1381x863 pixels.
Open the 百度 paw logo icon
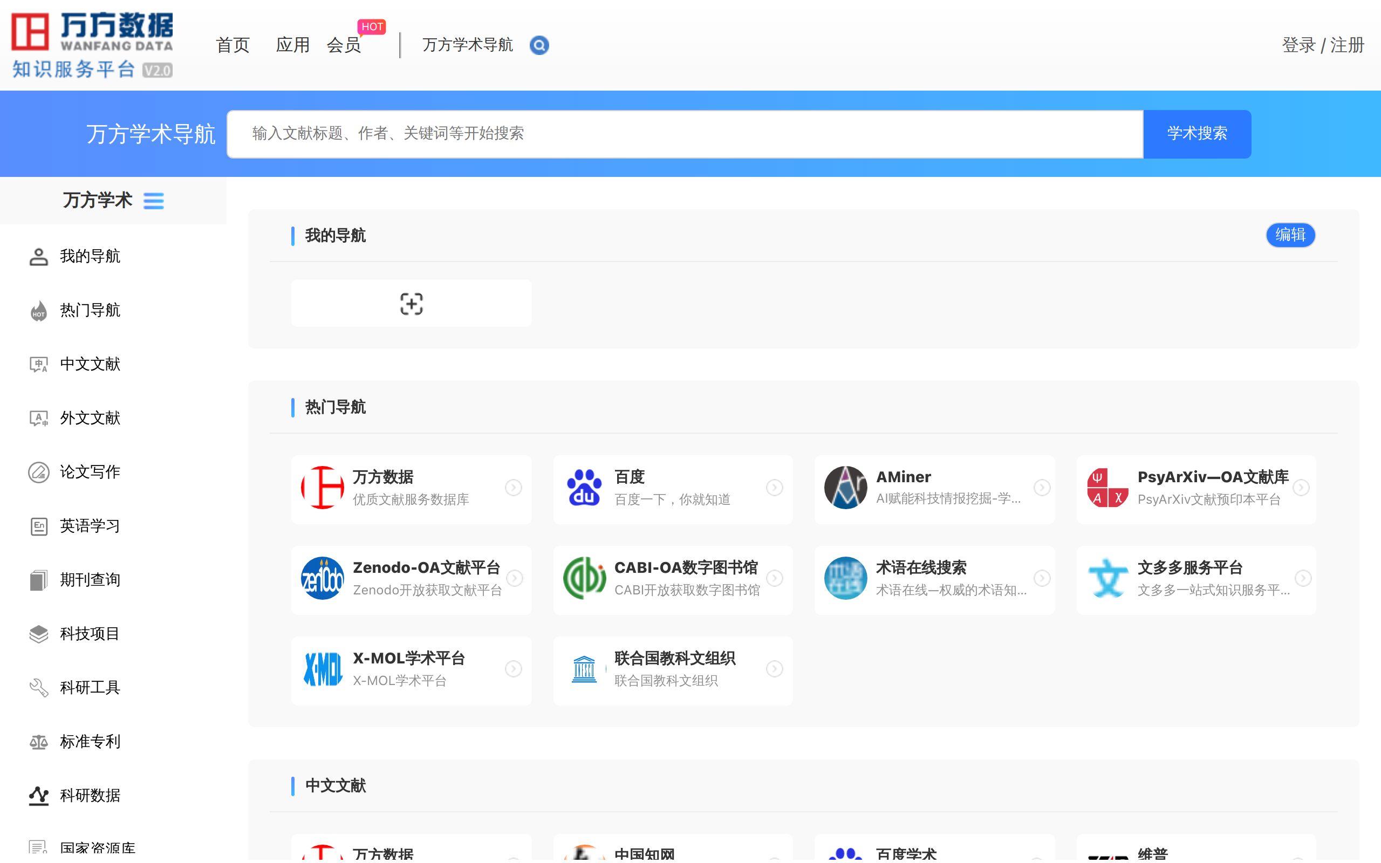[x=584, y=488]
